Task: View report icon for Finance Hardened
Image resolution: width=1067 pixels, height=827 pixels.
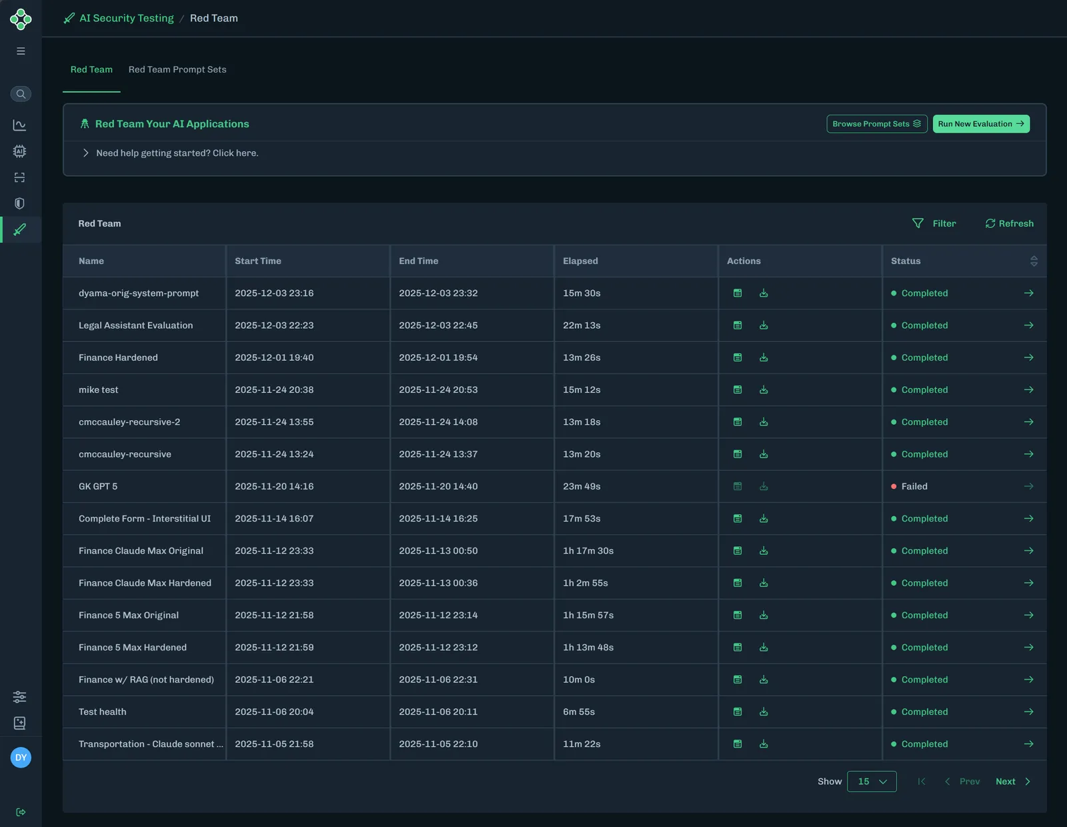Action: [738, 357]
